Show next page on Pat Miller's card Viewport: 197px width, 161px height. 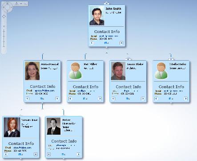coord(100,99)
